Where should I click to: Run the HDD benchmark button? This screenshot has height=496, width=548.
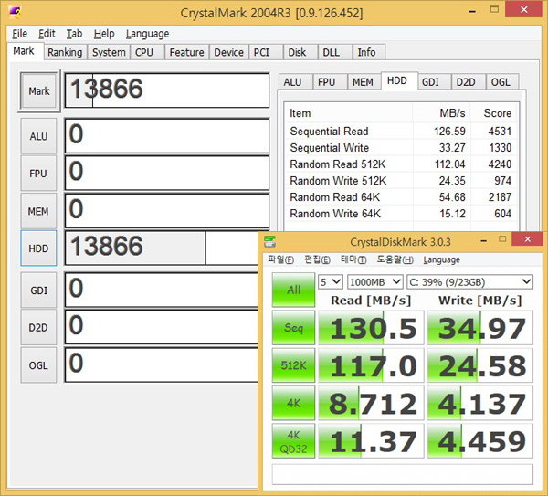click(x=38, y=248)
